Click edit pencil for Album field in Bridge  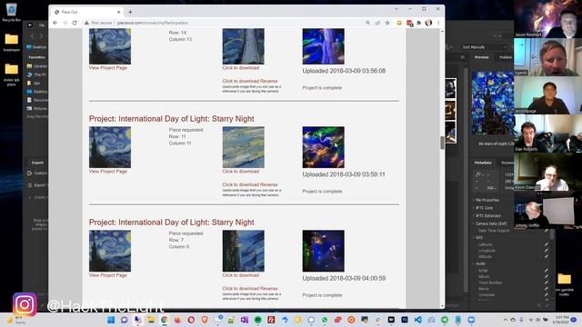coord(547,276)
